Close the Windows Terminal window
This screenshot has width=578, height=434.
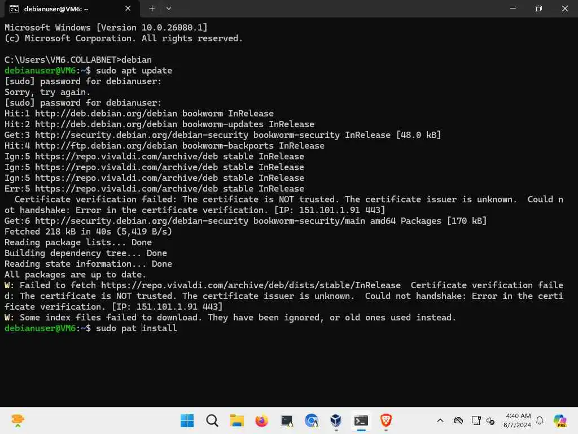[x=564, y=8]
